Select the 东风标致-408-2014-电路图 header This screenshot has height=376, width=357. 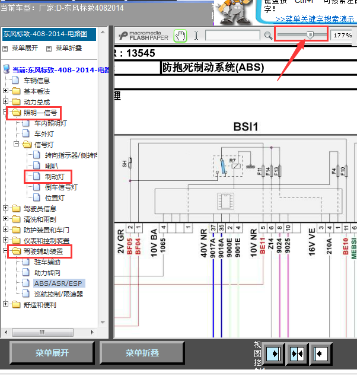click(49, 34)
